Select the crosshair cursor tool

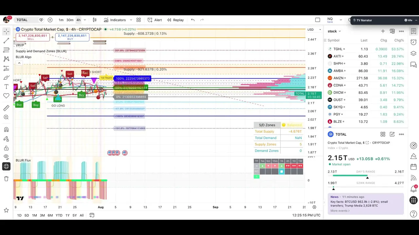tap(6, 32)
